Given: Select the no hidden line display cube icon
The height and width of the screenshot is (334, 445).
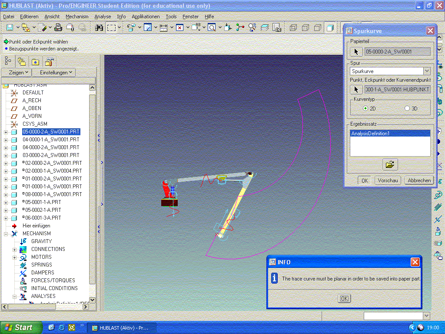Looking at the screenshot, I should pos(318,27).
